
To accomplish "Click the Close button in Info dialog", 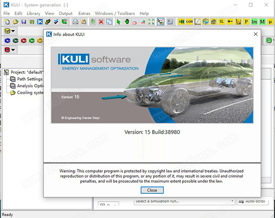I will (152, 190).
